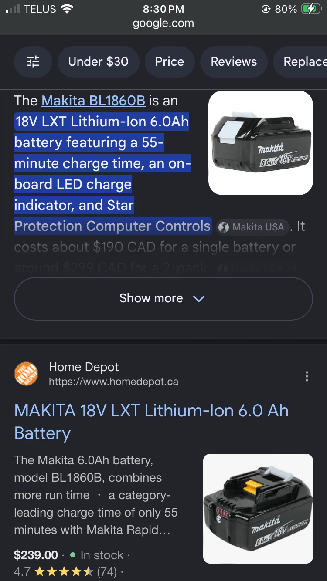Tap the battery status icon
Viewport: 327px width, 581px height.
(x=311, y=9)
